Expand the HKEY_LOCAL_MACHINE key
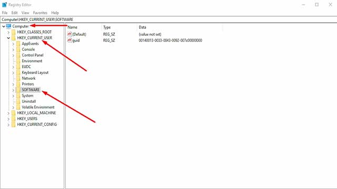 click(8, 113)
